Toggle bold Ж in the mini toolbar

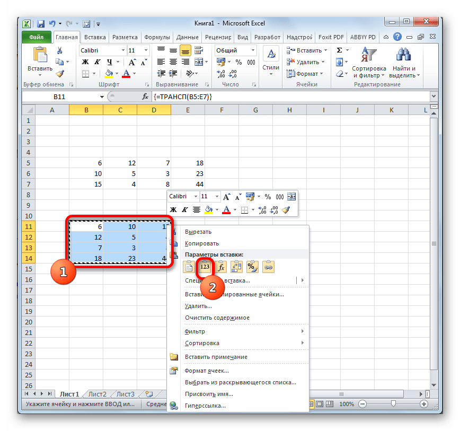click(173, 210)
